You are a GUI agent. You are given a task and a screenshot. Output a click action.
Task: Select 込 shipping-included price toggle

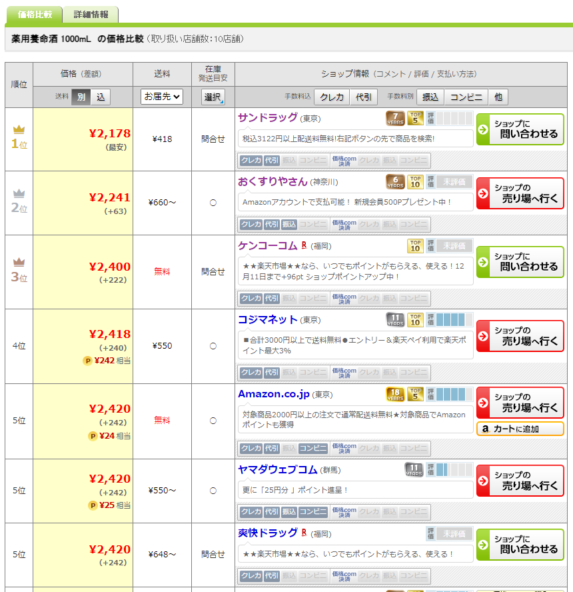tap(101, 97)
